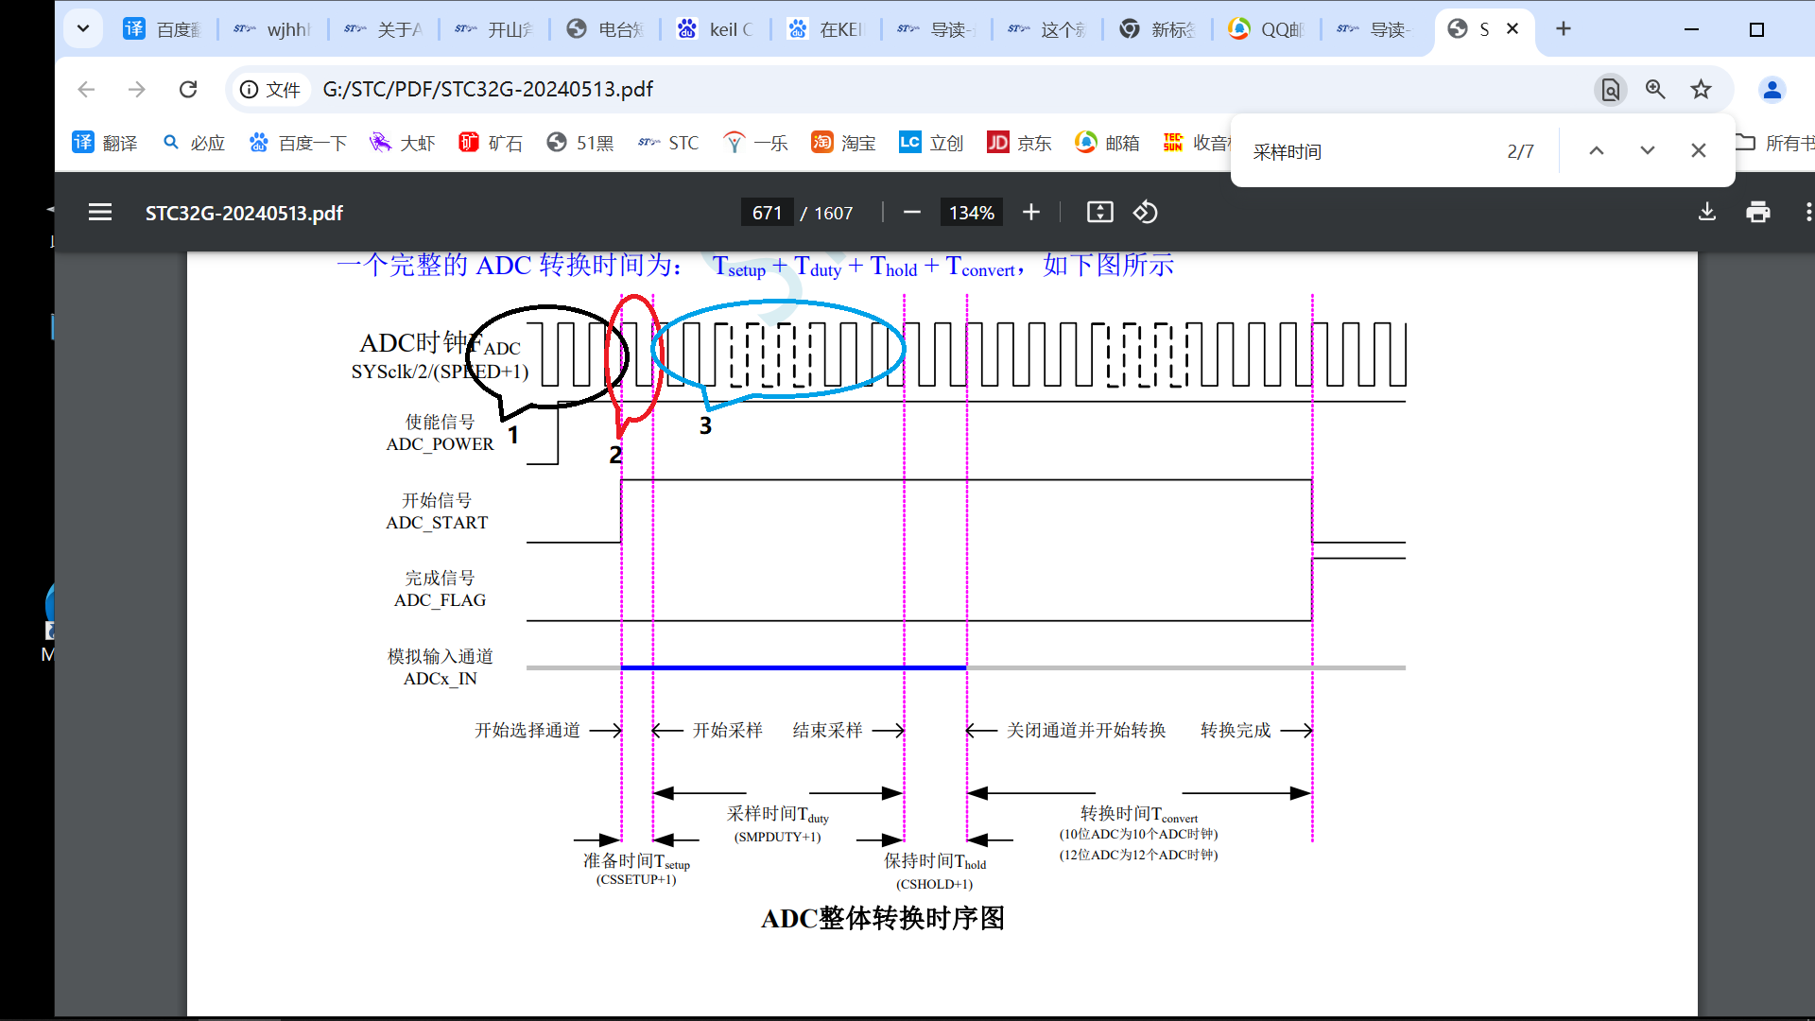This screenshot has width=1815, height=1021.
Task: Rotate the PDF counterclockwise
Action: click(1146, 213)
